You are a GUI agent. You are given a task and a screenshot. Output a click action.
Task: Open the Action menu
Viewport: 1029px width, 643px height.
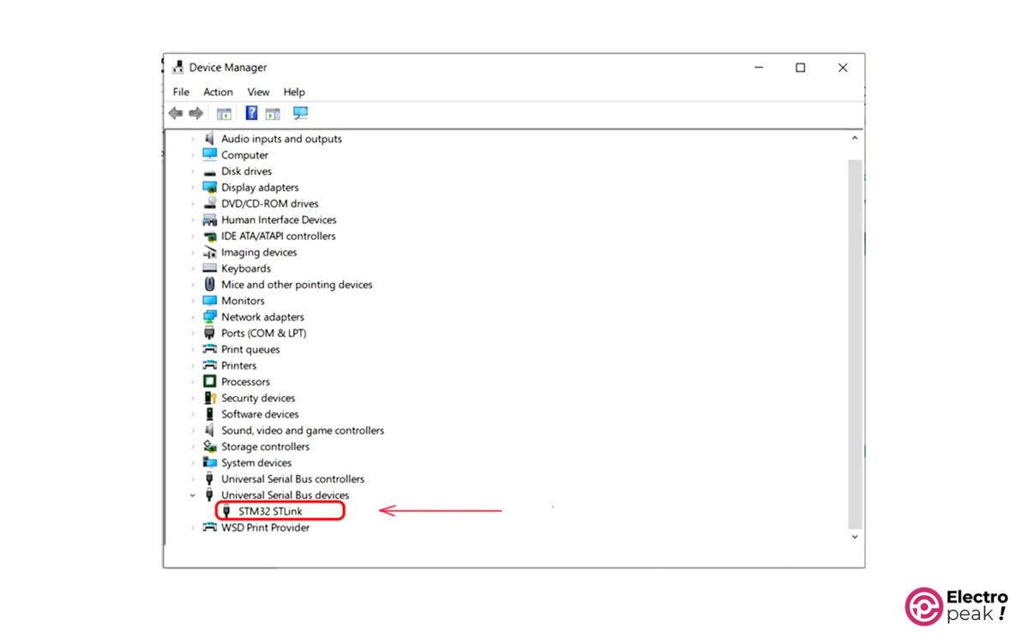point(218,92)
